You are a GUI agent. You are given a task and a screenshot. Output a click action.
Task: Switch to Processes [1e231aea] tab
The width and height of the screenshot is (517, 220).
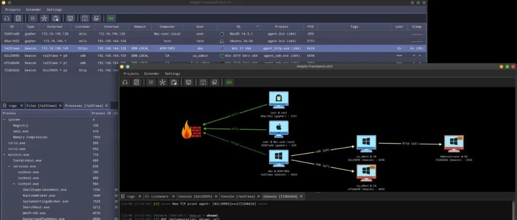pos(84,106)
